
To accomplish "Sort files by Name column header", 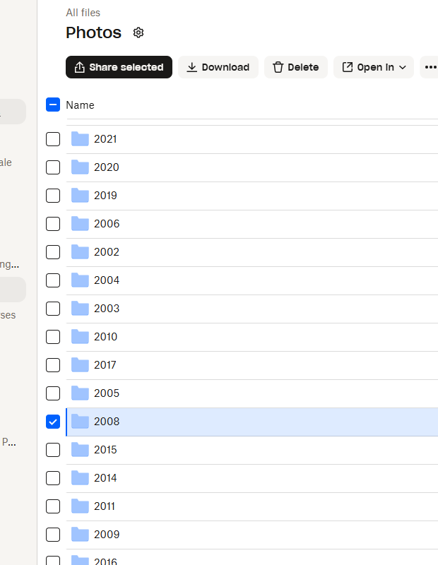I will [x=80, y=105].
